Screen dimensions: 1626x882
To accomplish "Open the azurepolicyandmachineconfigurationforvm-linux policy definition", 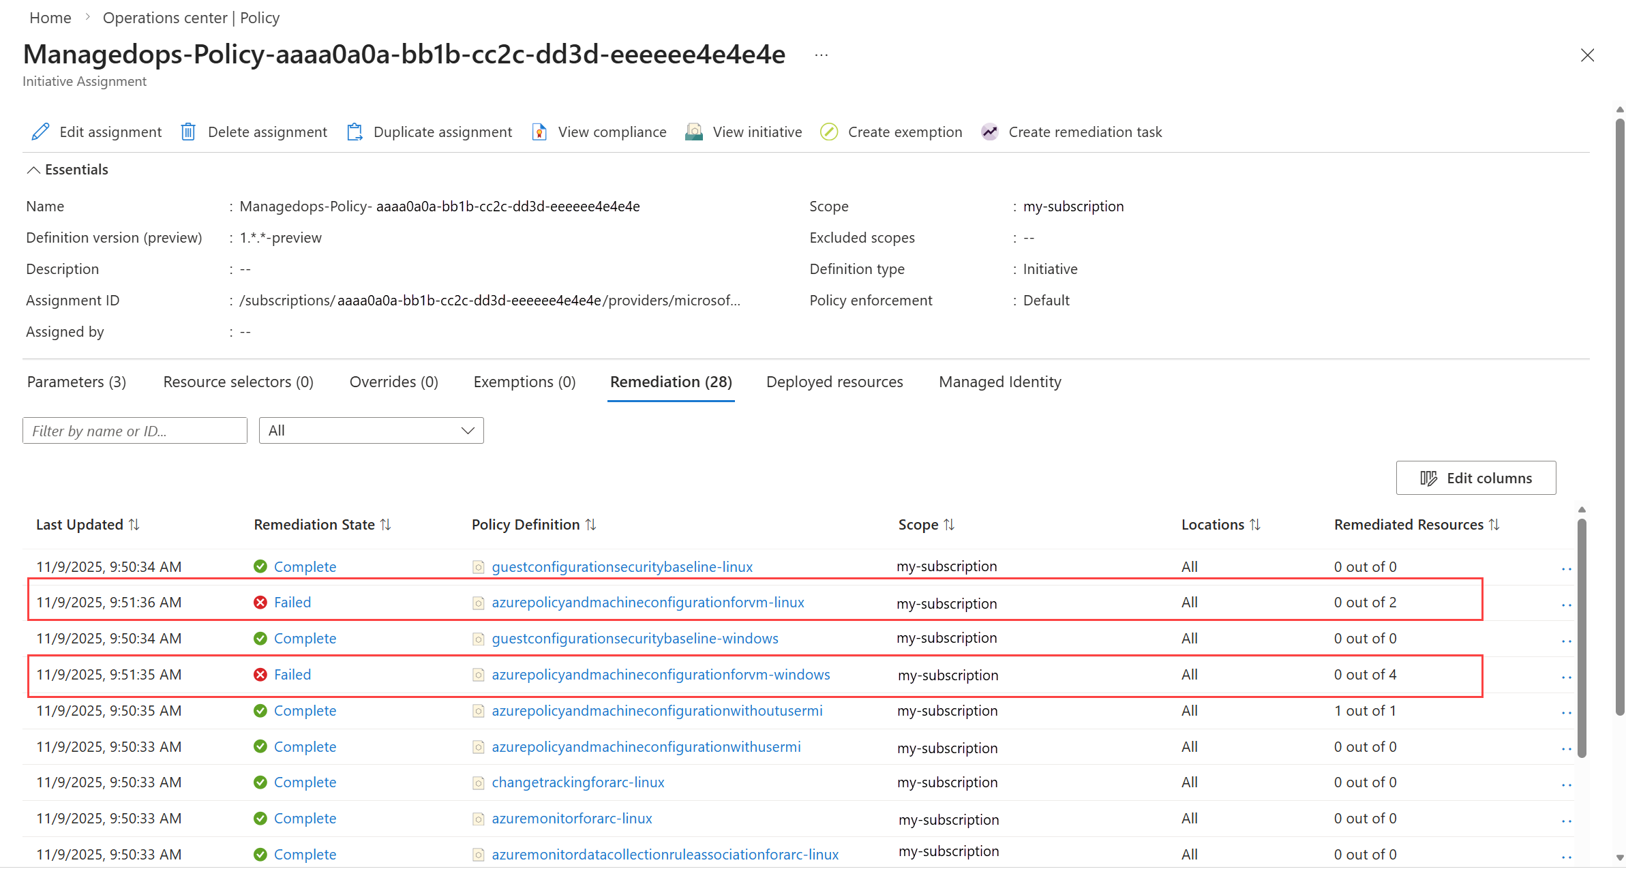I will (x=648, y=603).
